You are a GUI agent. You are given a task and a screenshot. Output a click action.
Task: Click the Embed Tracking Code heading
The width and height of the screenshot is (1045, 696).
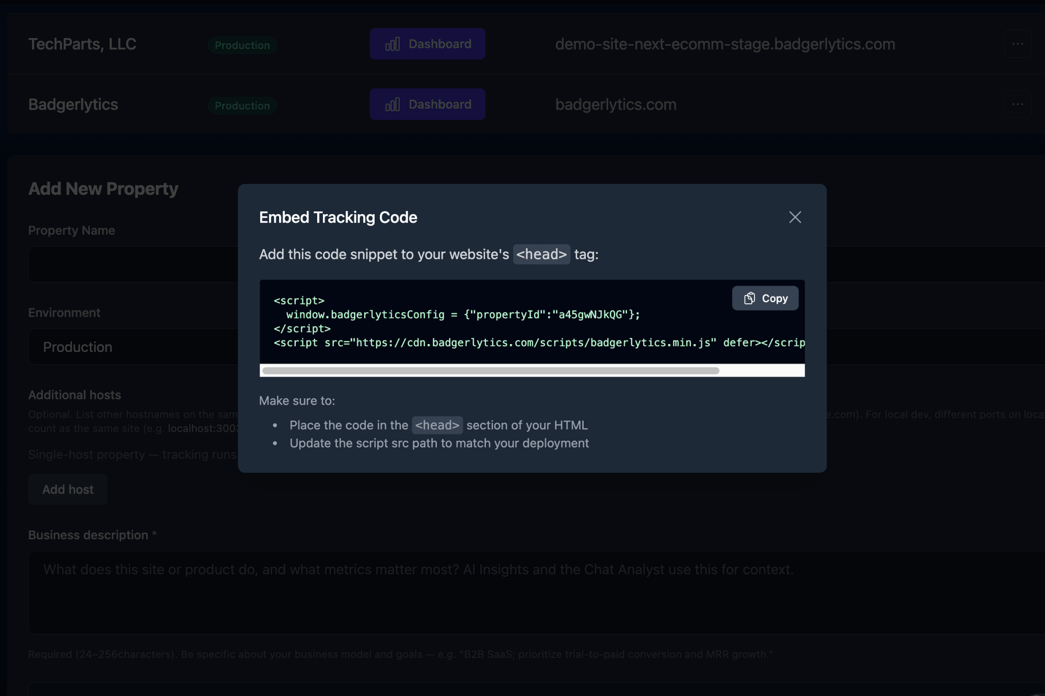338,217
